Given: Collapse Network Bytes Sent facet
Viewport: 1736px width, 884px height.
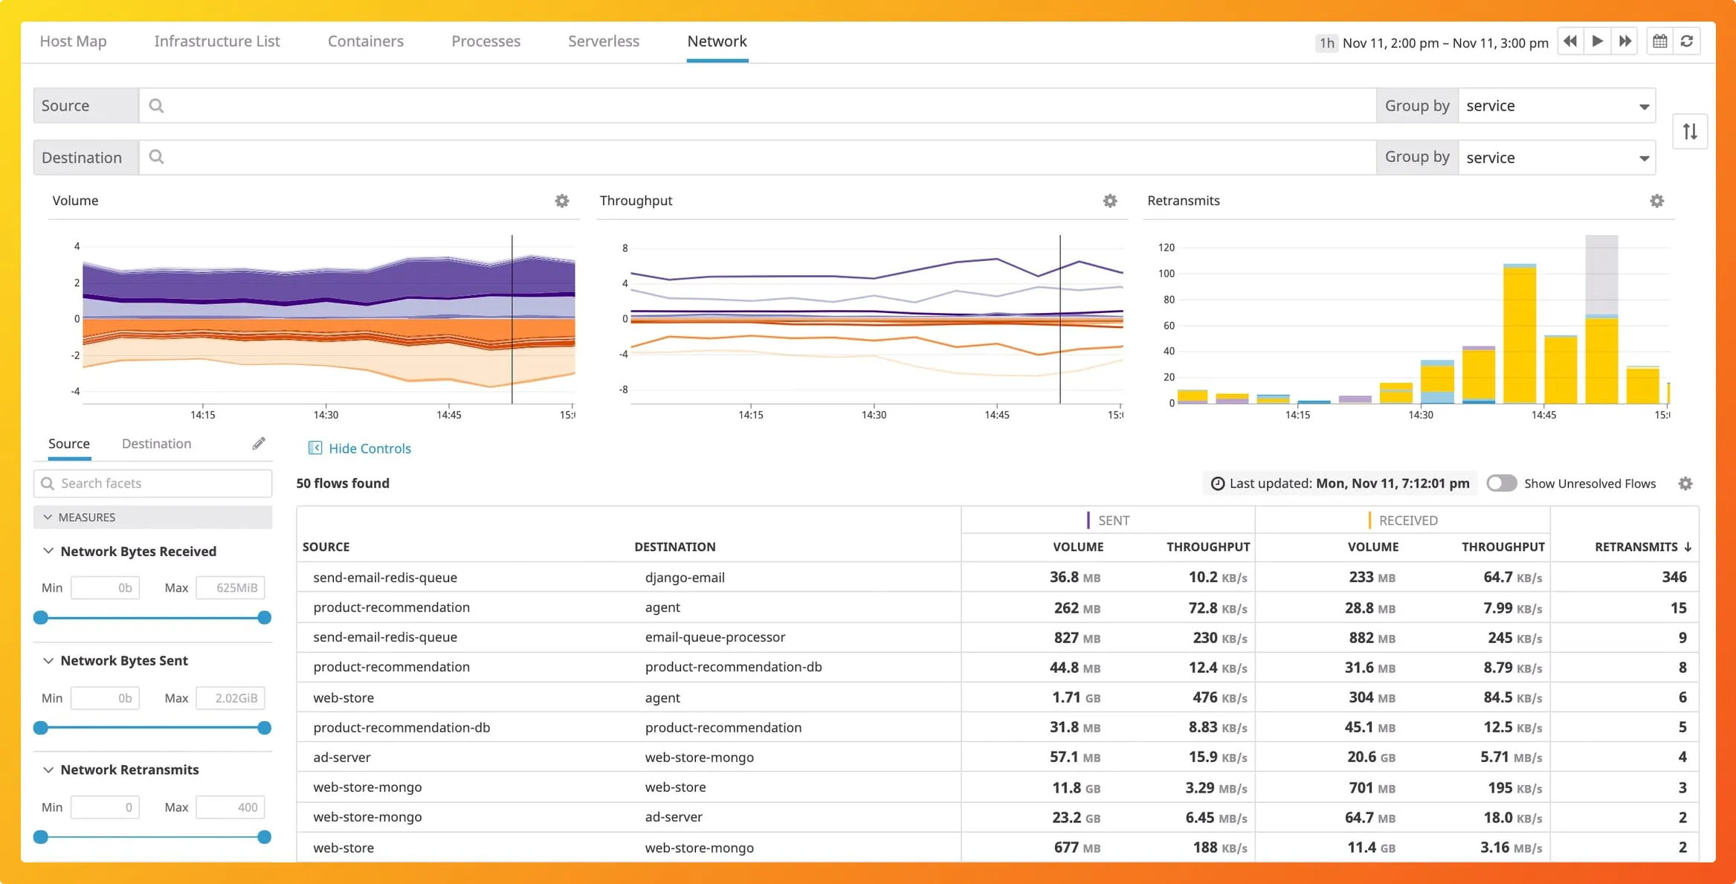Looking at the screenshot, I should pos(48,661).
